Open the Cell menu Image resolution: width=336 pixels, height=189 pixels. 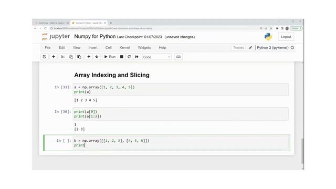pos(109,48)
